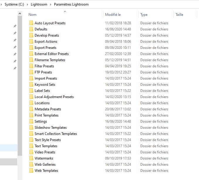Click the FTP Presets folder icon
Viewport: 199px width, 180px height.
[31, 72]
